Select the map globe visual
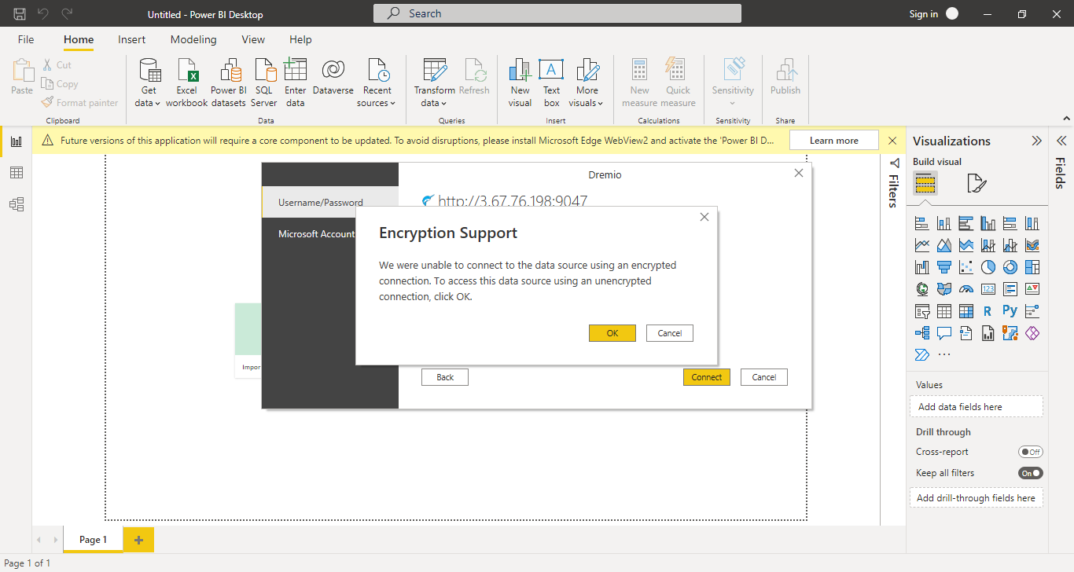The width and height of the screenshot is (1074, 572). 922,290
